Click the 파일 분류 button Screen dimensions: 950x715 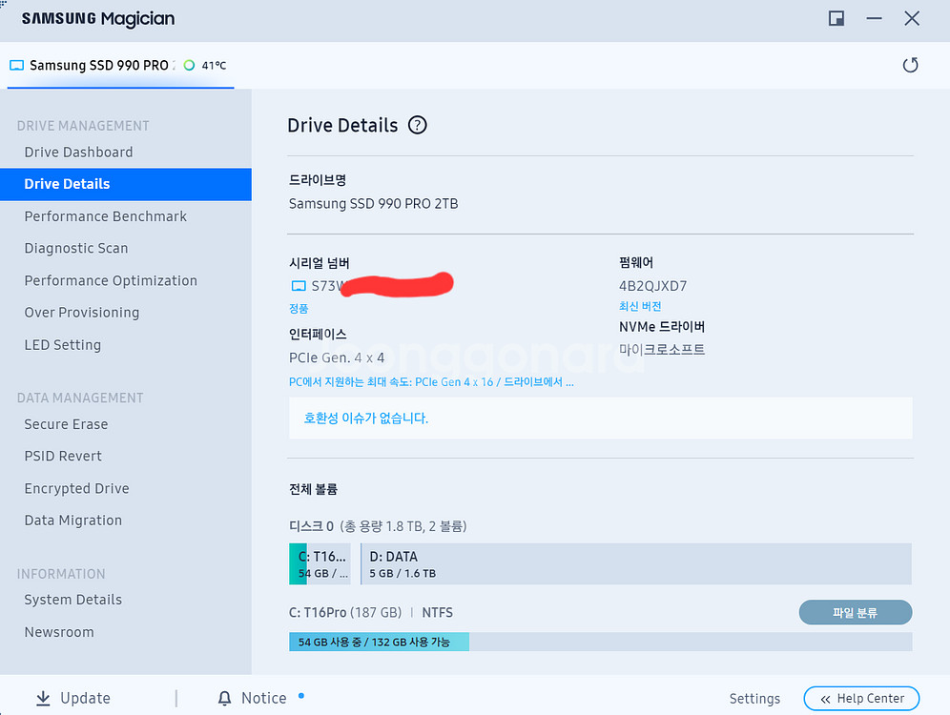855,612
